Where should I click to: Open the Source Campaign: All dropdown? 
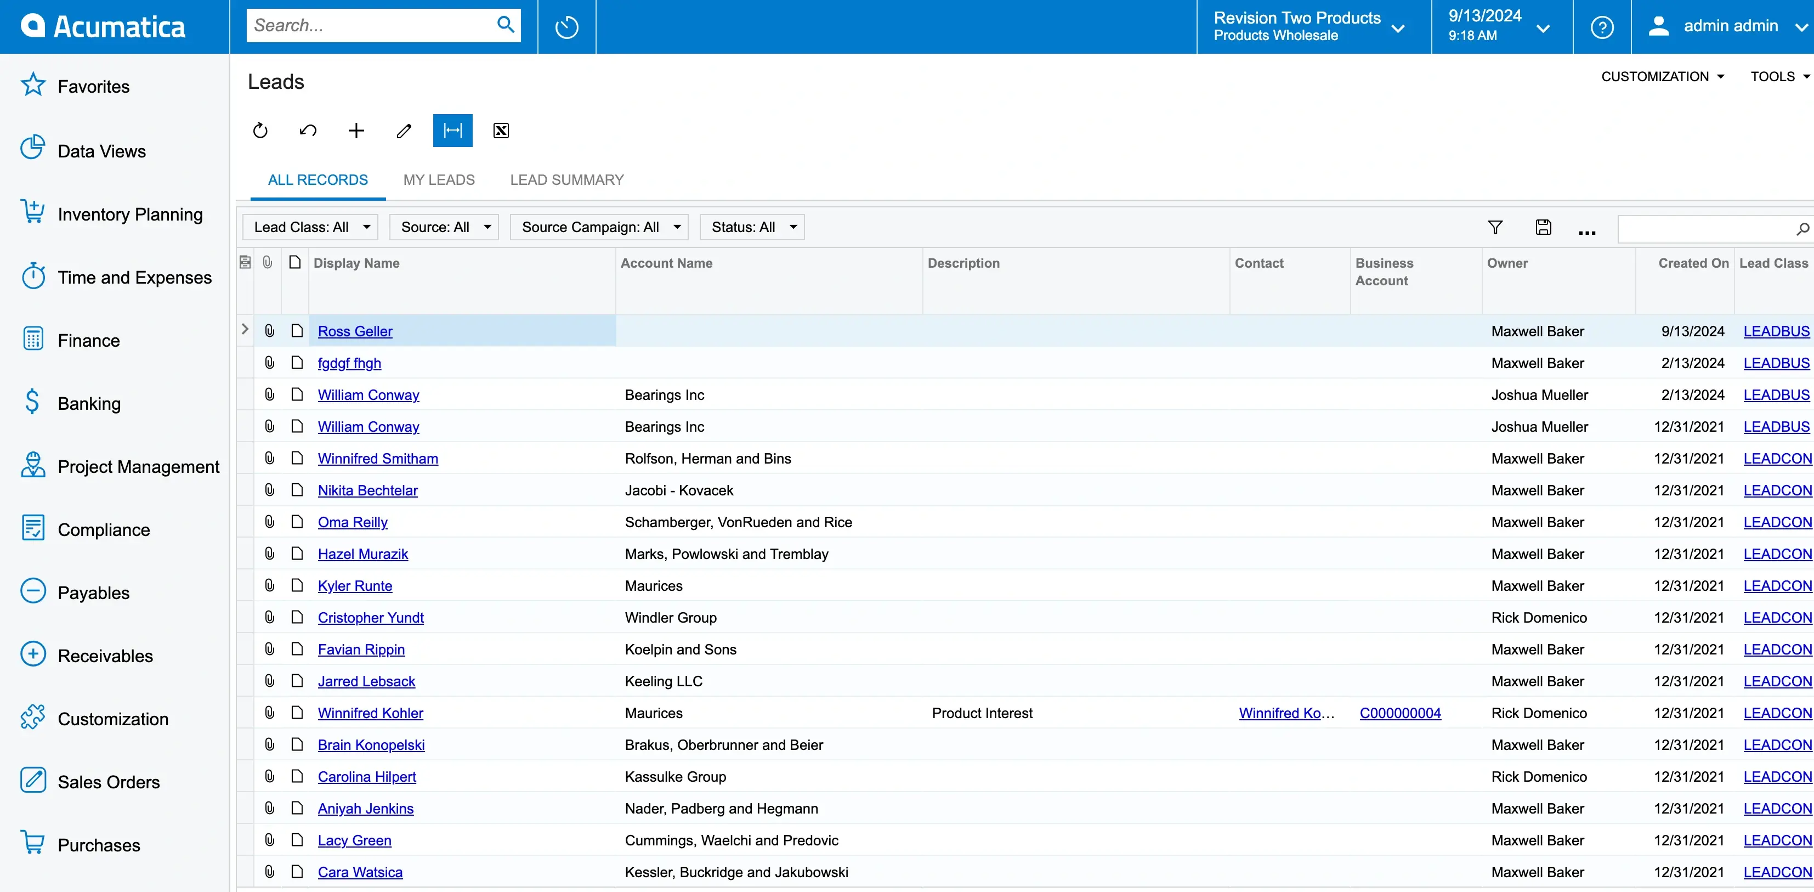coord(599,227)
